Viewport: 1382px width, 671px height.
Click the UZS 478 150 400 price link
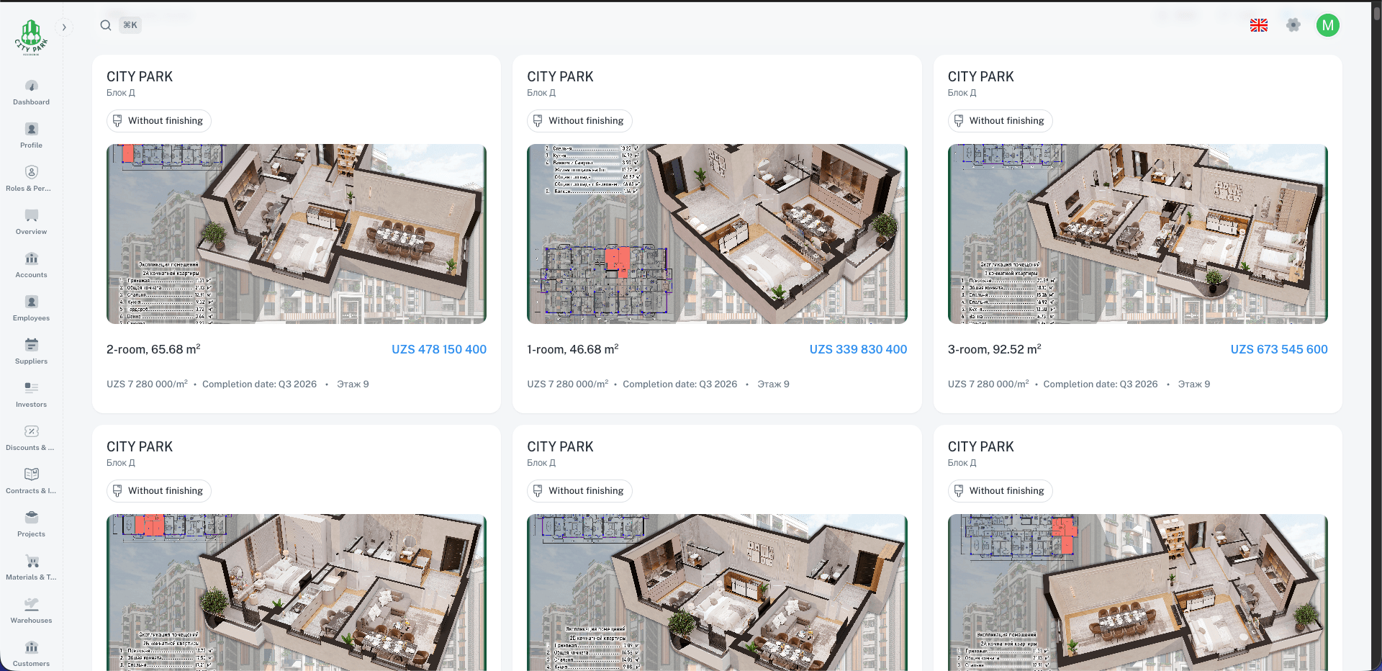438,349
